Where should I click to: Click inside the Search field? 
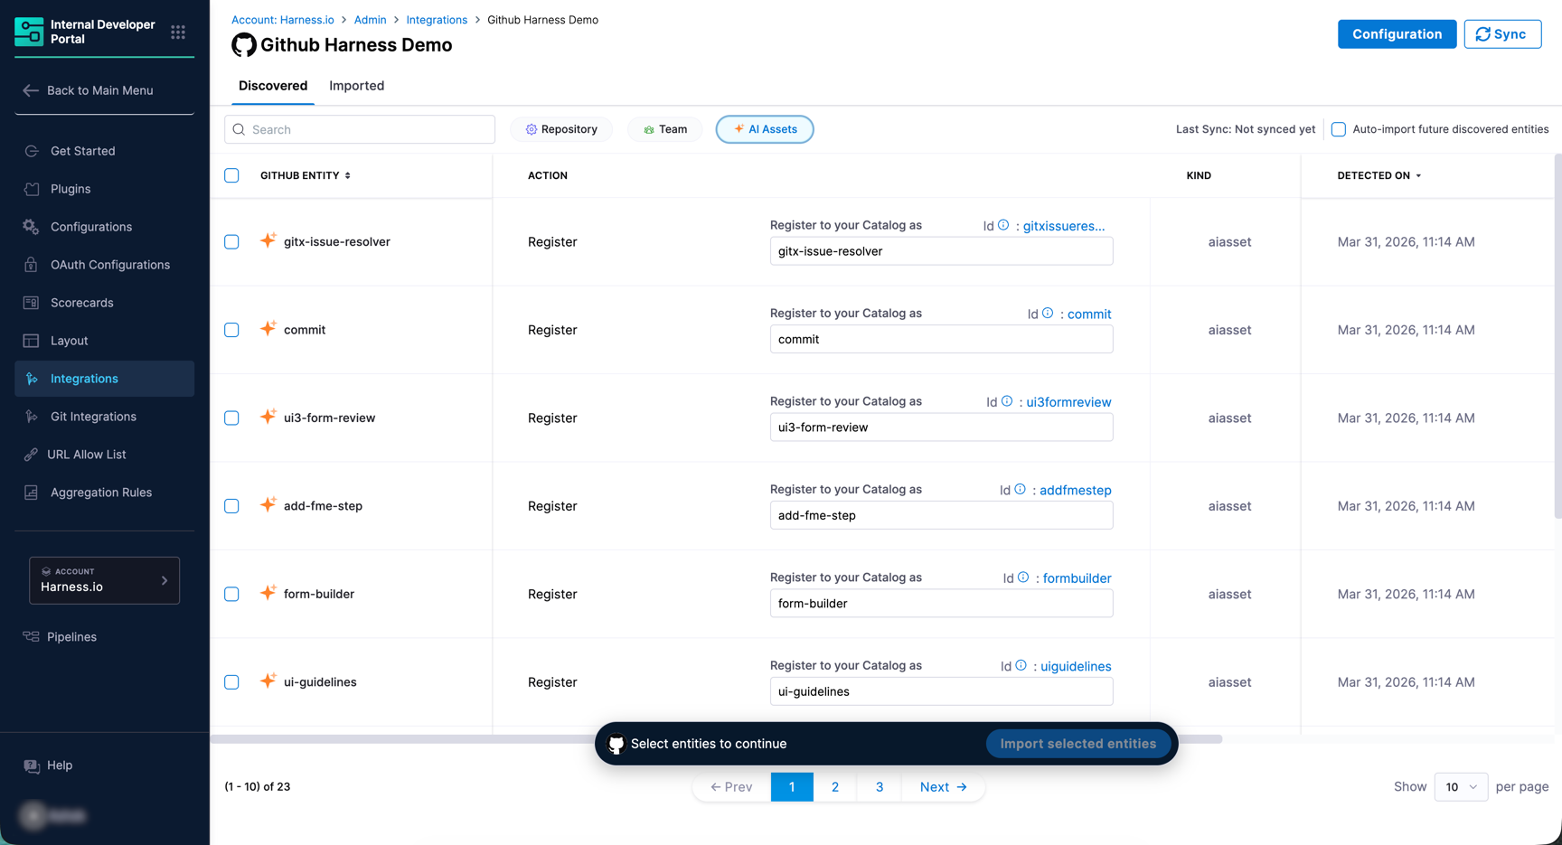coord(359,129)
